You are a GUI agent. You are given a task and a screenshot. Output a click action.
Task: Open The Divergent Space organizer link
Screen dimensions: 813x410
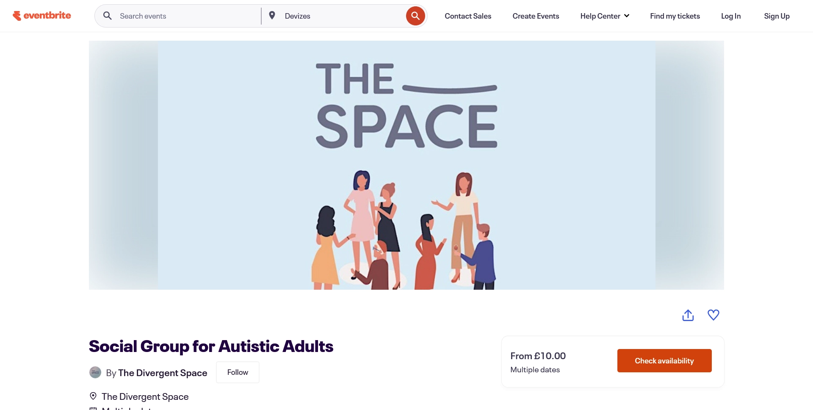pyautogui.click(x=163, y=373)
